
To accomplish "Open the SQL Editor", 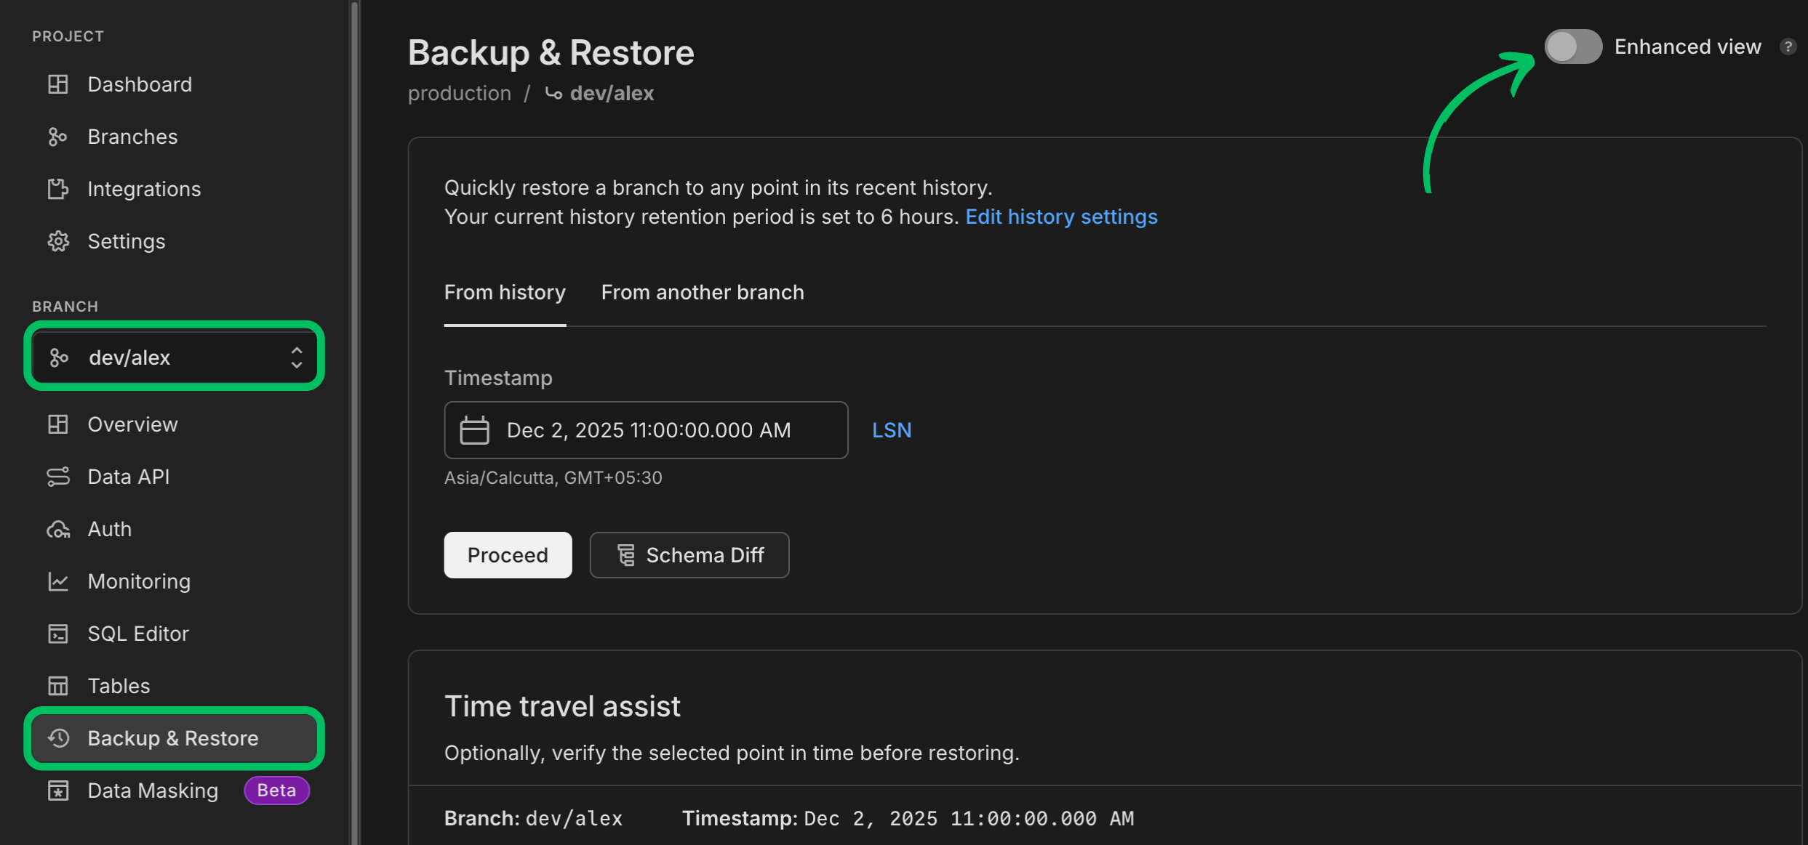I will pyautogui.click(x=138, y=634).
